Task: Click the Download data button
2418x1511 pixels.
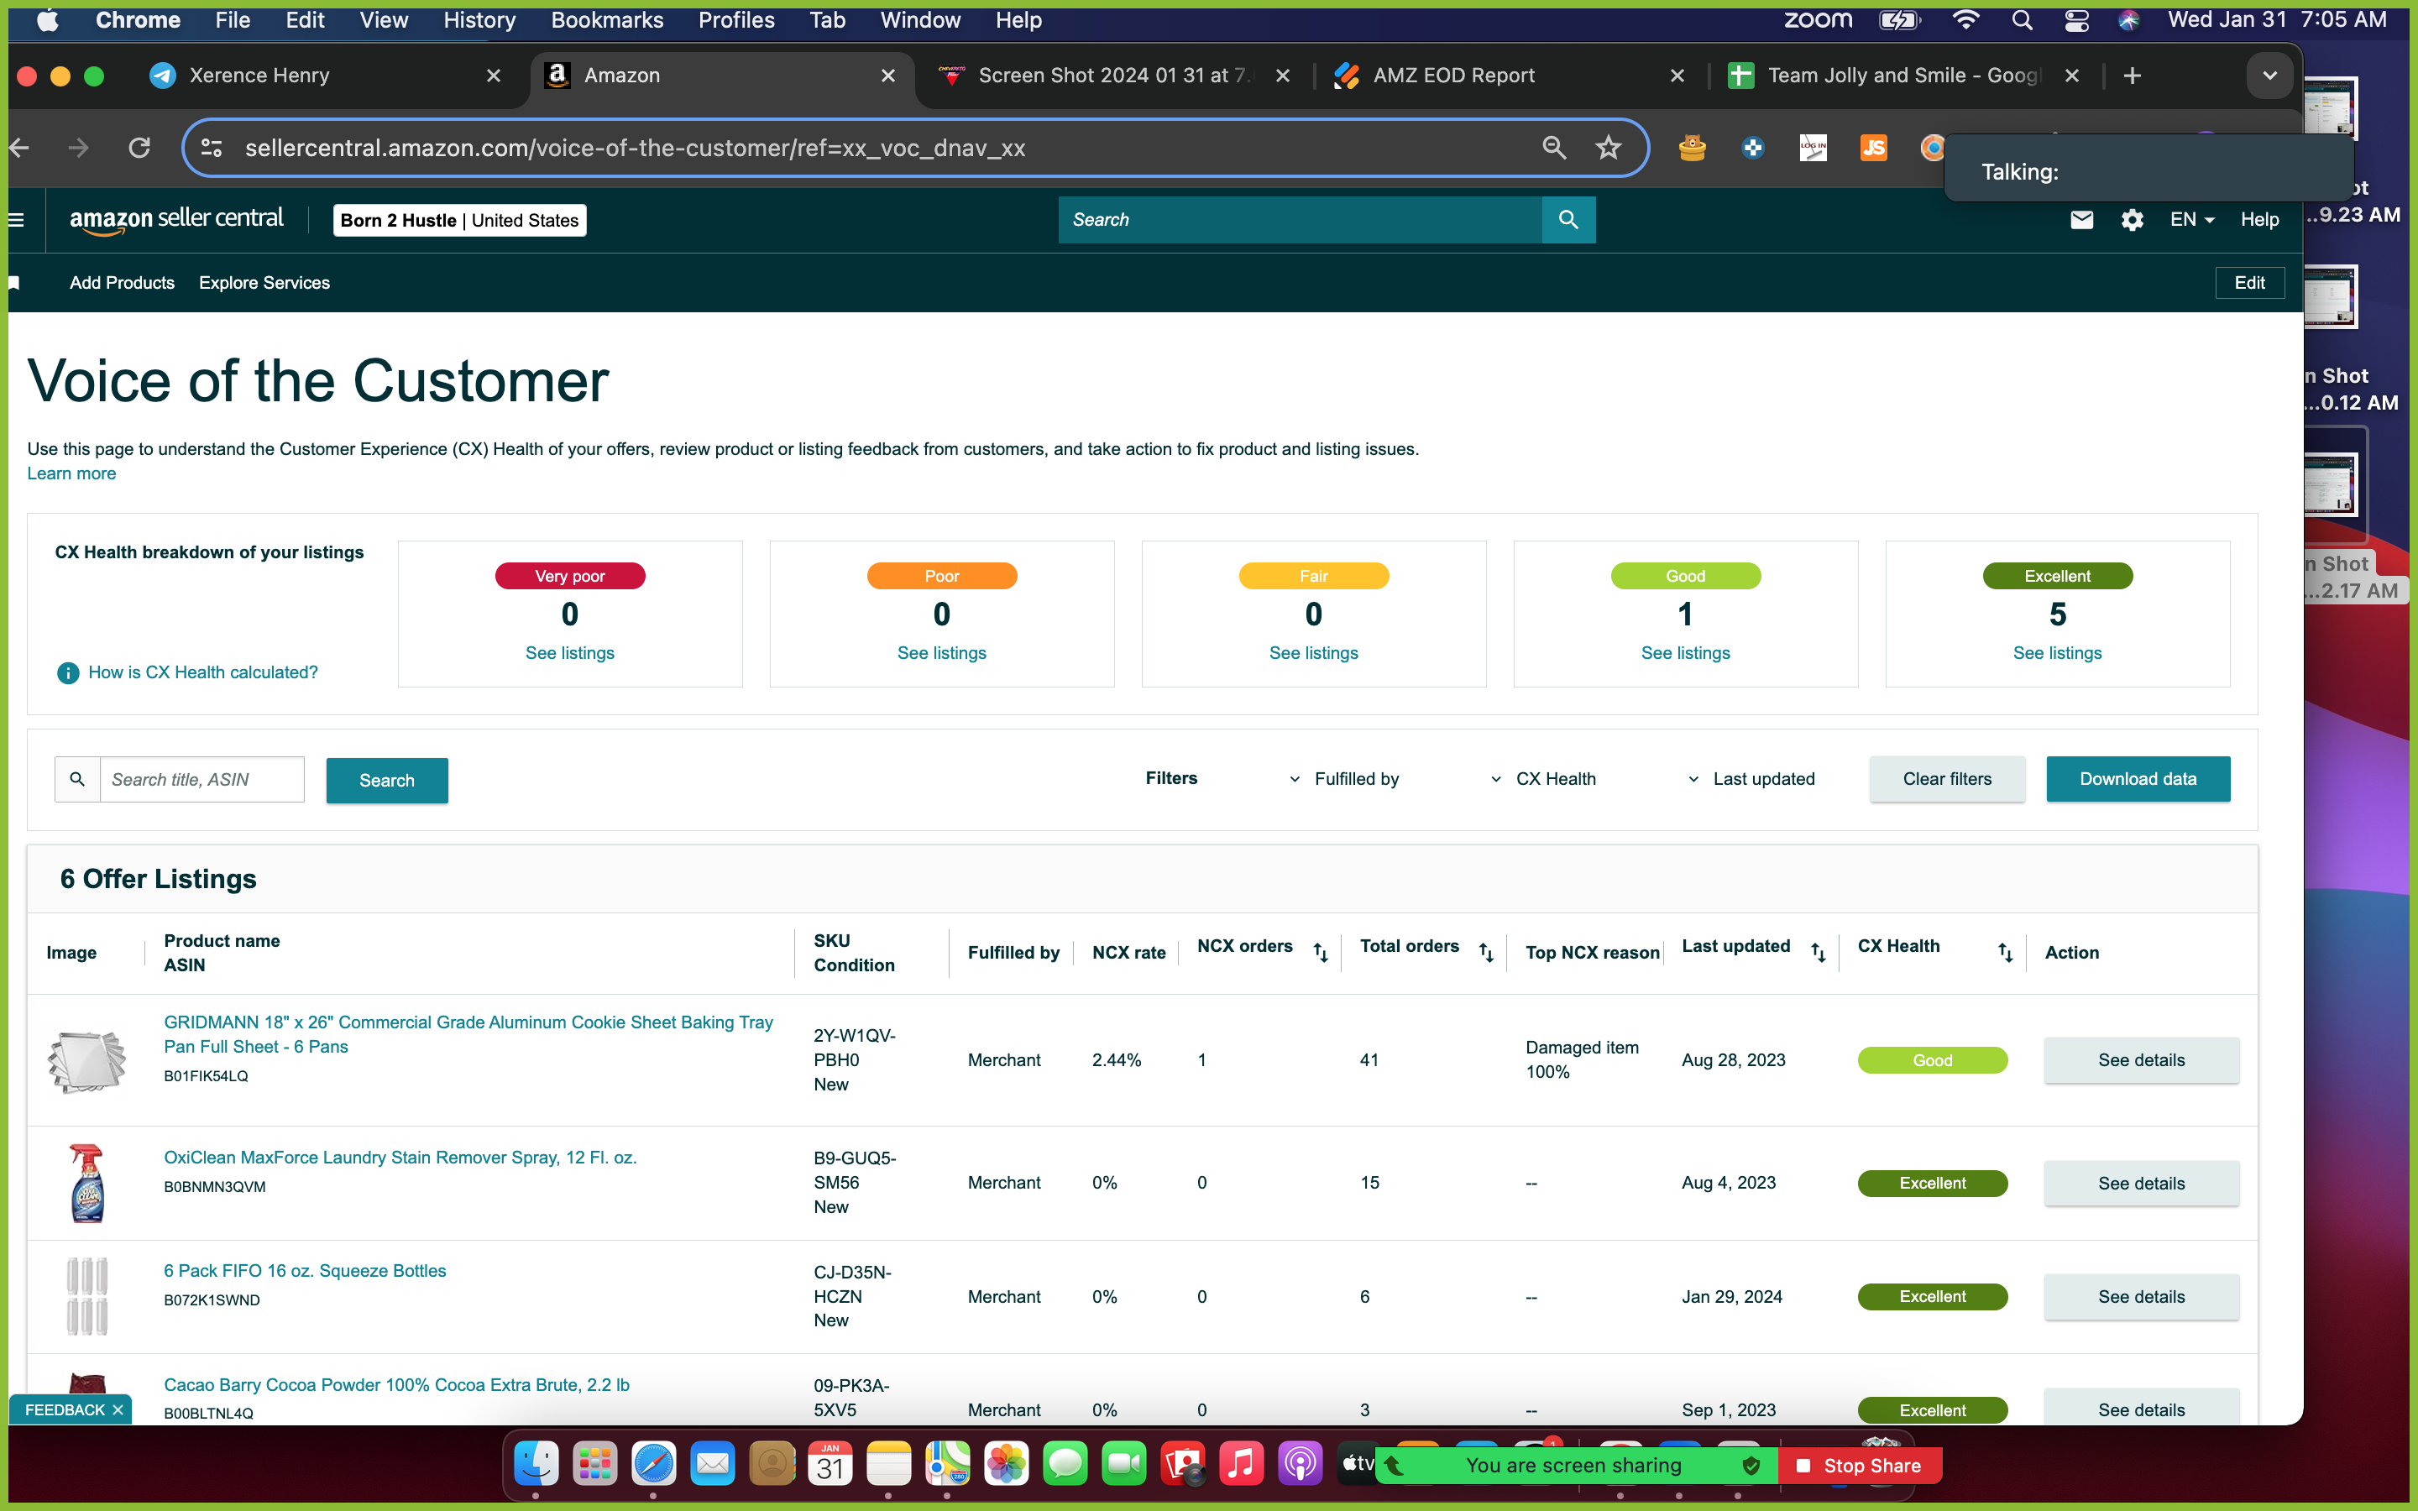Action: point(2138,778)
